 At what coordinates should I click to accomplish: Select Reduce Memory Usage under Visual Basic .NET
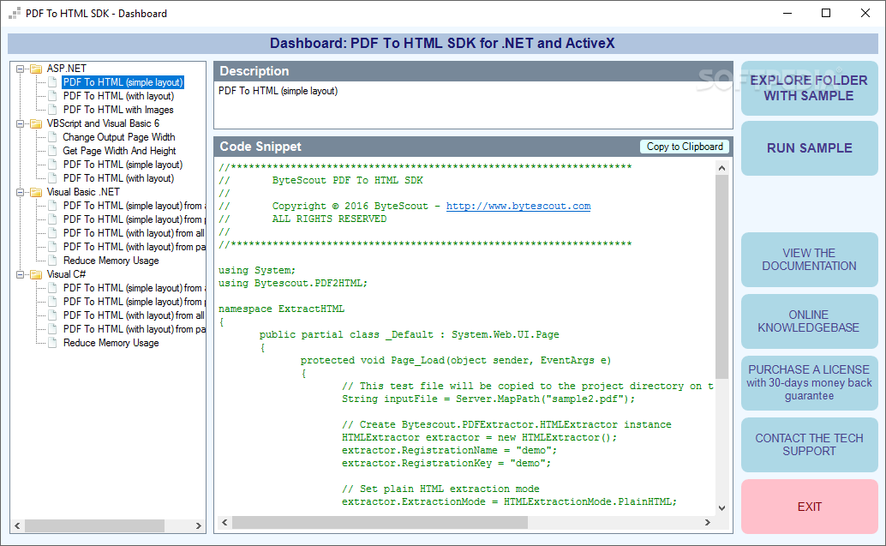click(x=111, y=261)
